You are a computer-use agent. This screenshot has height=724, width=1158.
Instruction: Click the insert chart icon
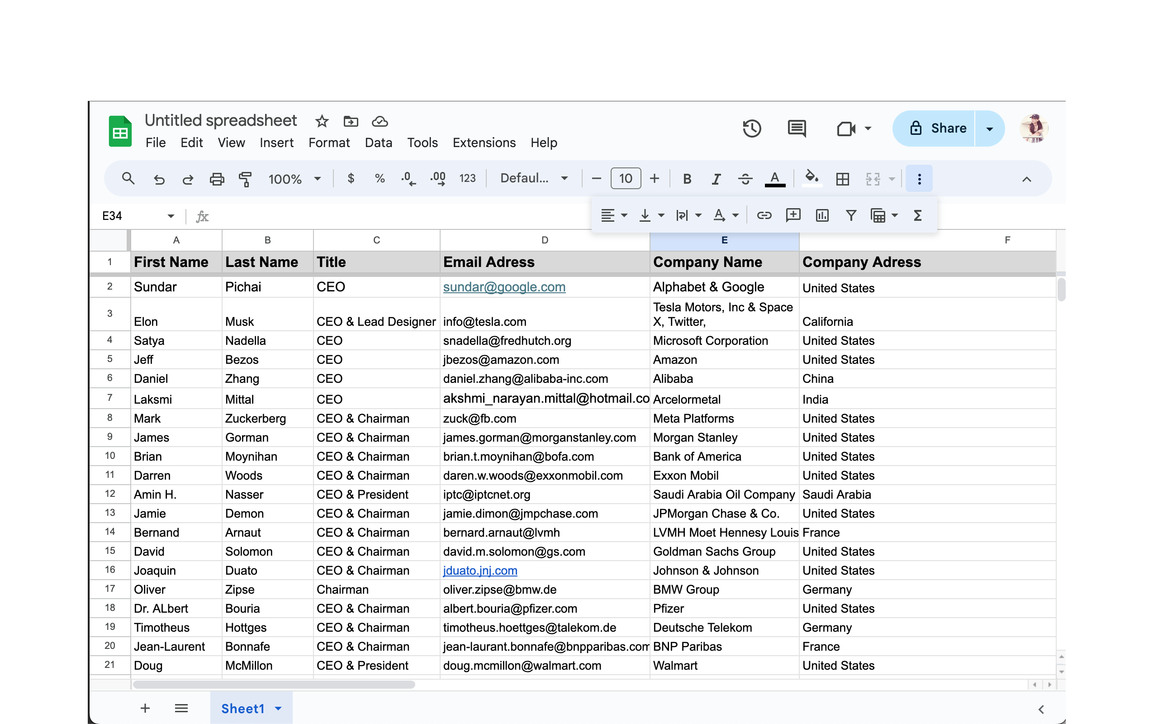822,215
